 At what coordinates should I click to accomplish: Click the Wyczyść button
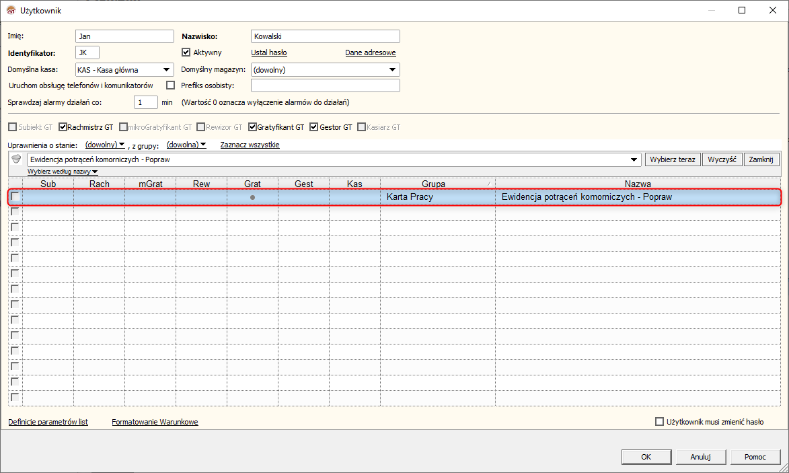(x=722, y=159)
